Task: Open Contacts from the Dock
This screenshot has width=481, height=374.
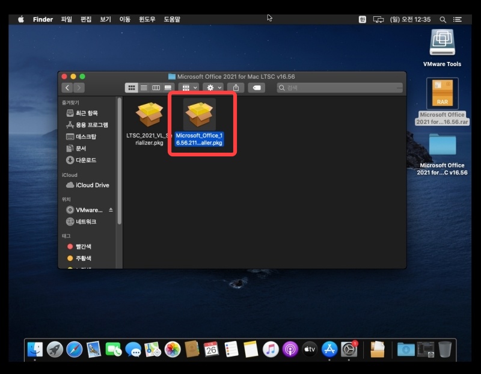Action: pos(192,349)
